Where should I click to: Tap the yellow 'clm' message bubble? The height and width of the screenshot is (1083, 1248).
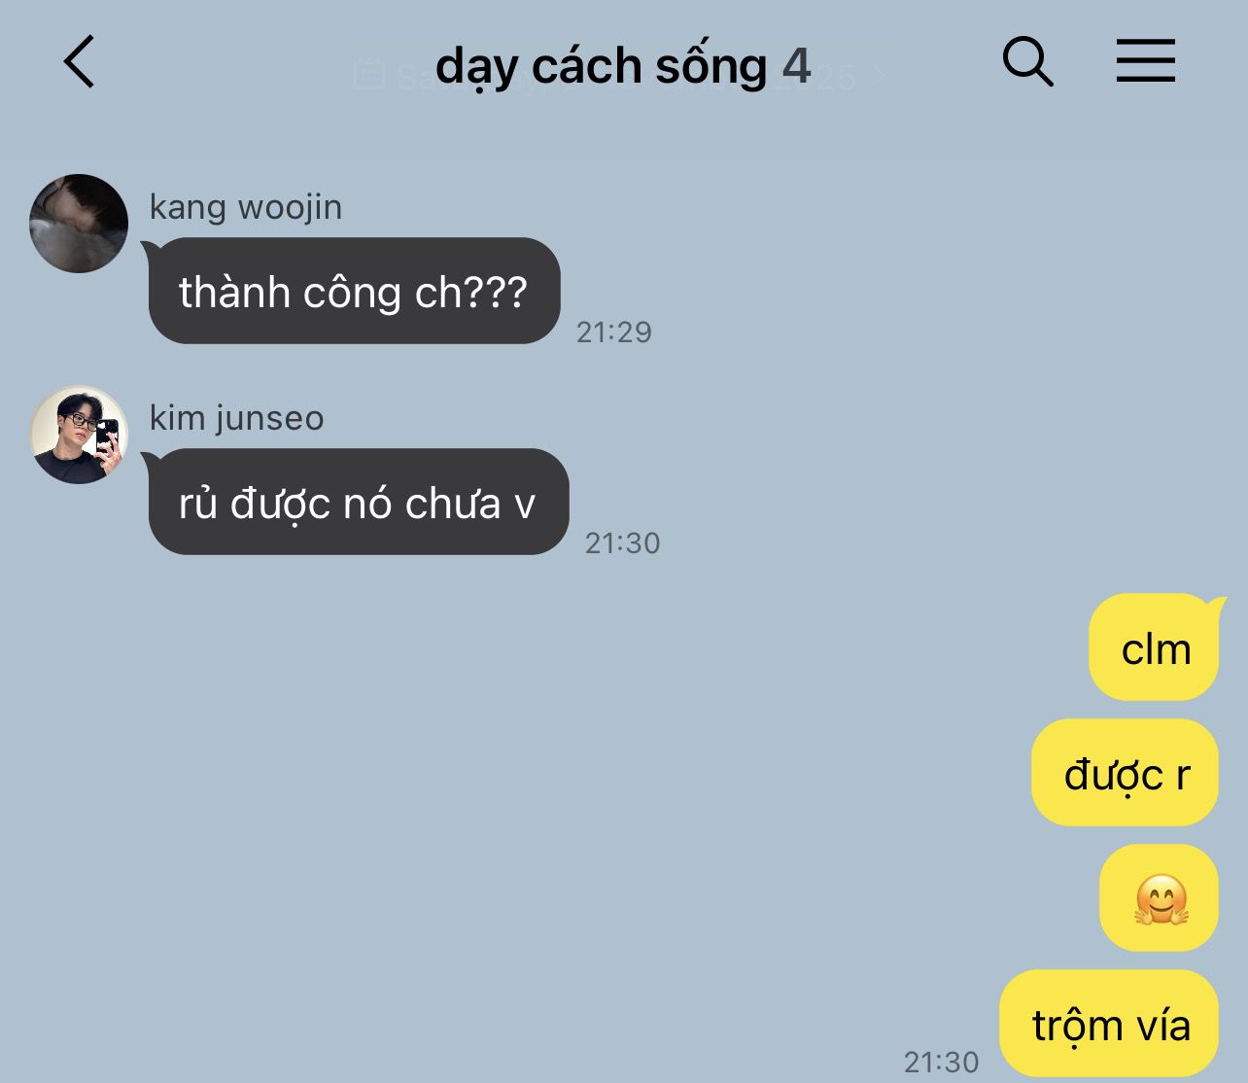1155,647
